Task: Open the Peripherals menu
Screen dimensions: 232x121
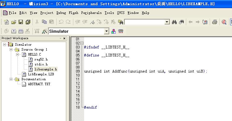Action: 91,13
